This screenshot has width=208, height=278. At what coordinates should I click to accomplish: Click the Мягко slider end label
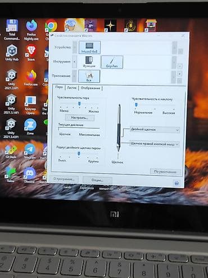[x=64, y=111]
